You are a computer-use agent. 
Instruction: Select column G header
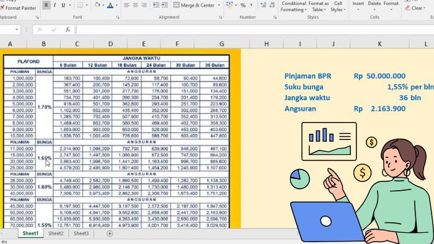222,44
